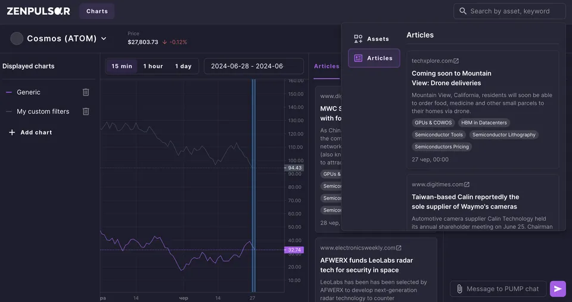Click the send message arrow button

(x=558, y=289)
